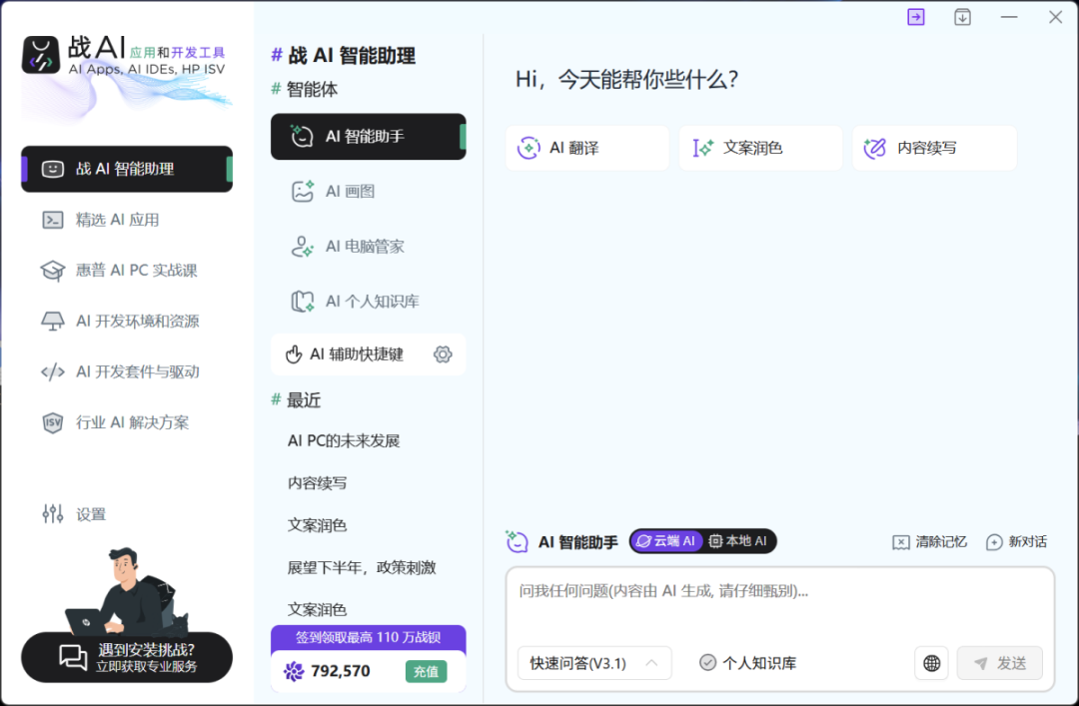The width and height of the screenshot is (1079, 706).
Task: Switch to AI 画图 agent
Action: pos(351,192)
